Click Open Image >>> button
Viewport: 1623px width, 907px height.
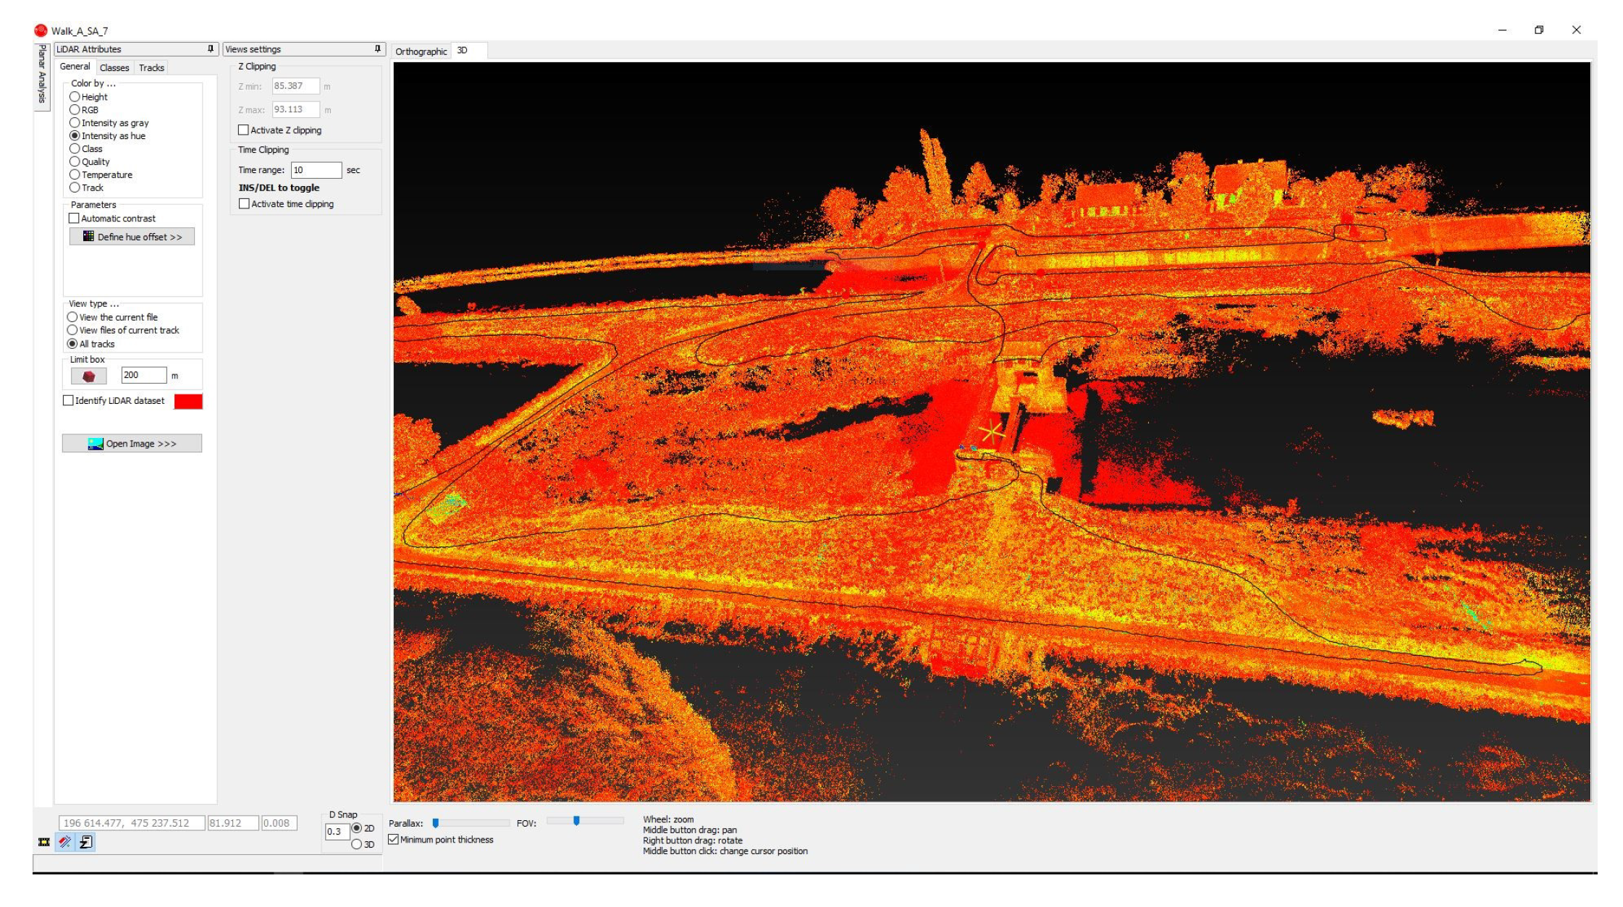132,444
